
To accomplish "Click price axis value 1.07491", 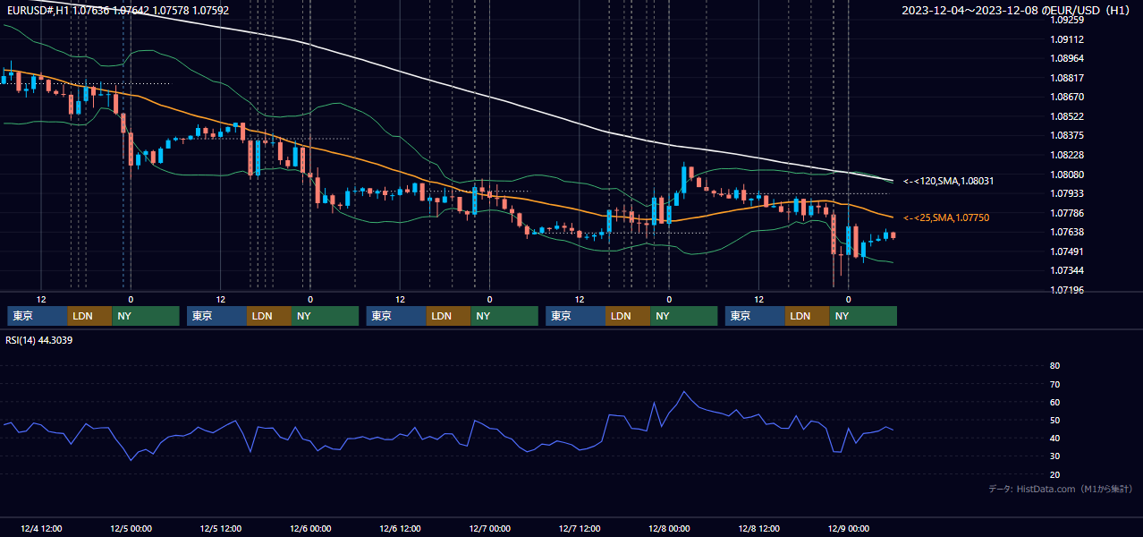I will [x=1067, y=251].
